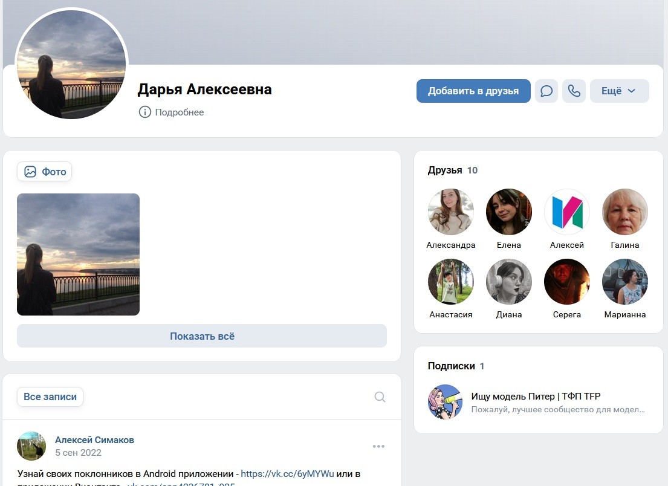This screenshot has width=668, height=486.
Task: Click the name Елена in friends
Action: click(508, 245)
